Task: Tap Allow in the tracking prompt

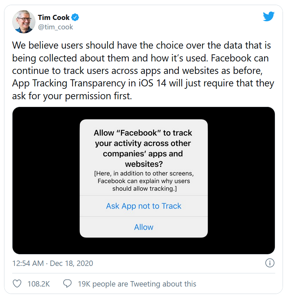Action: (x=144, y=227)
